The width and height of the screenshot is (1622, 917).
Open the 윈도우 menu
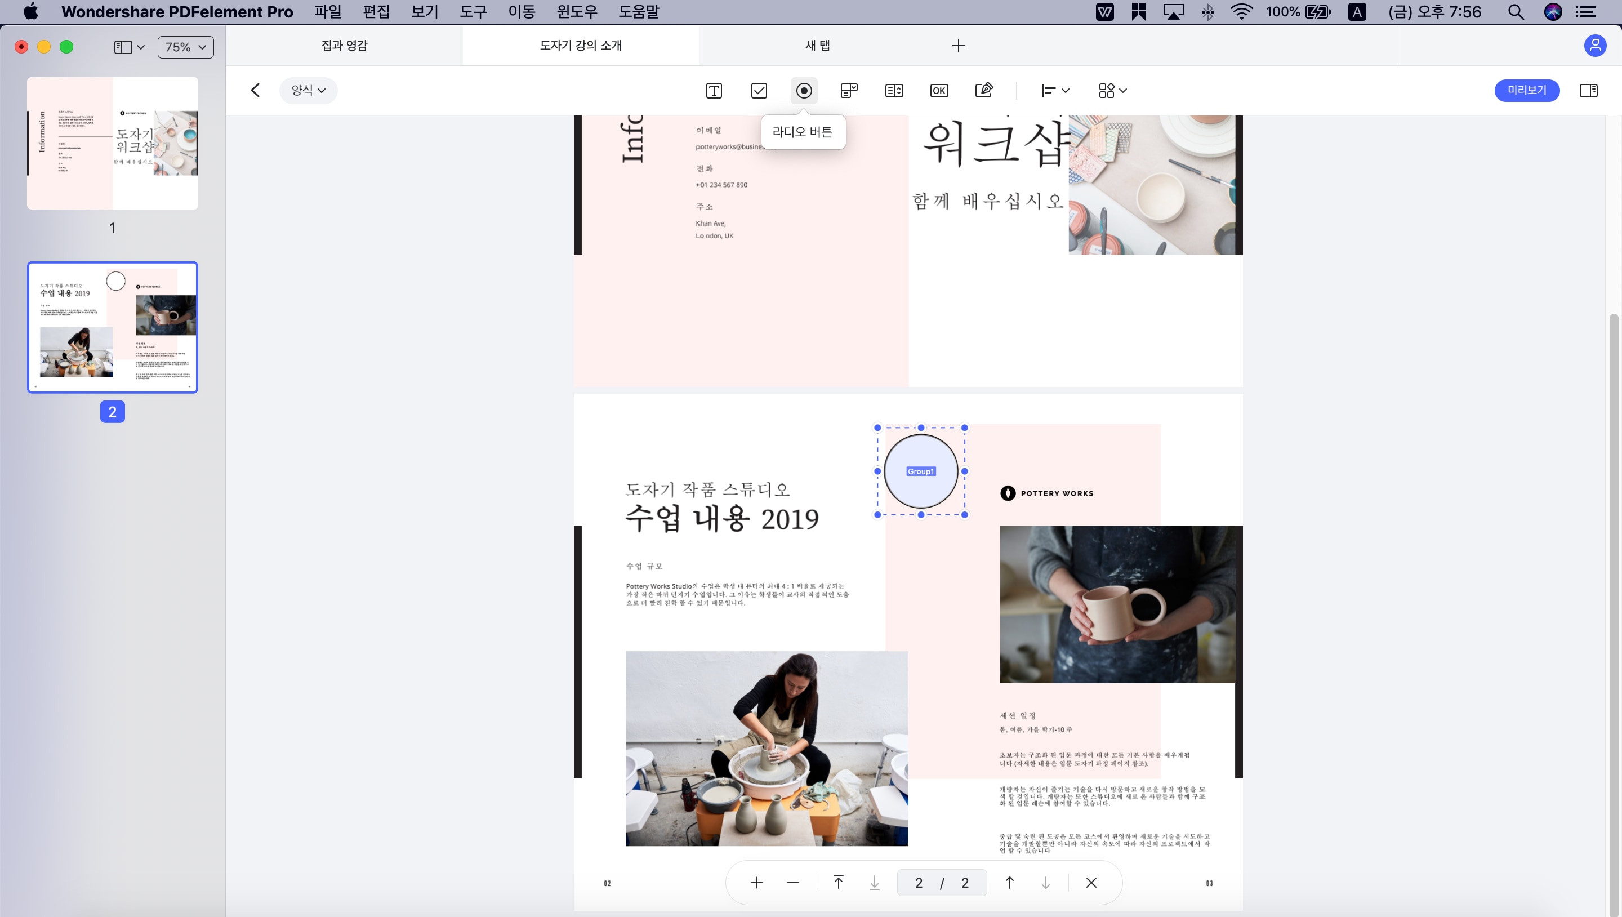pyautogui.click(x=577, y=11)
